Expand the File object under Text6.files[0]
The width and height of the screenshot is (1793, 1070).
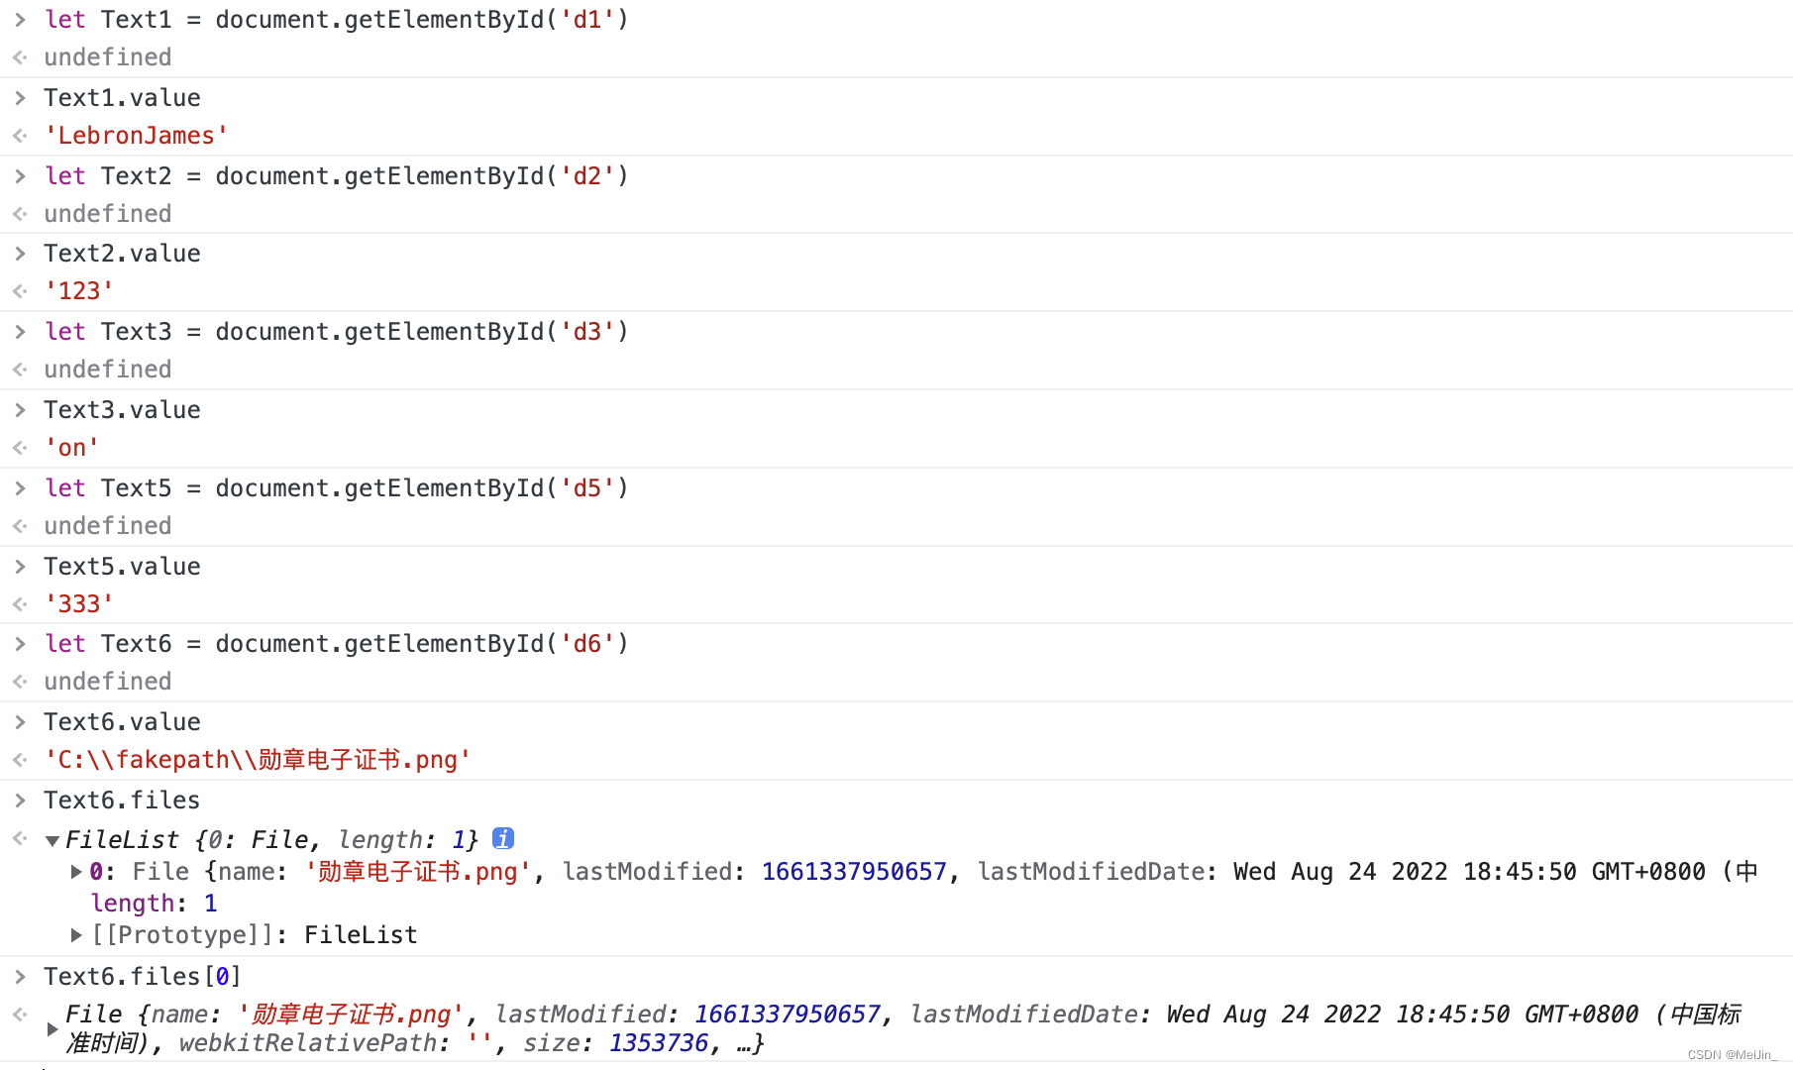pyautogui.click(x=53, y=1029)
